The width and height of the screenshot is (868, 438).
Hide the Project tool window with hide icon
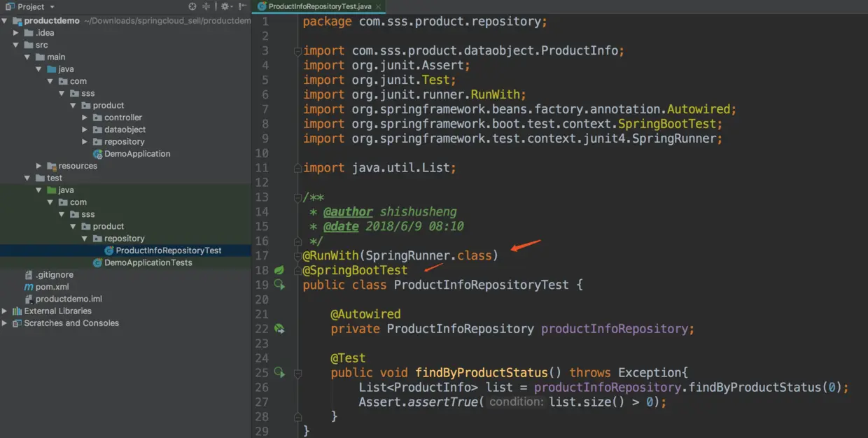tap(241, 6)
